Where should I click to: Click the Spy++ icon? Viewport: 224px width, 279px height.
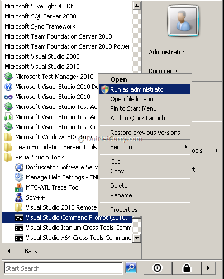pyautogui.click(x=19, y=197)
